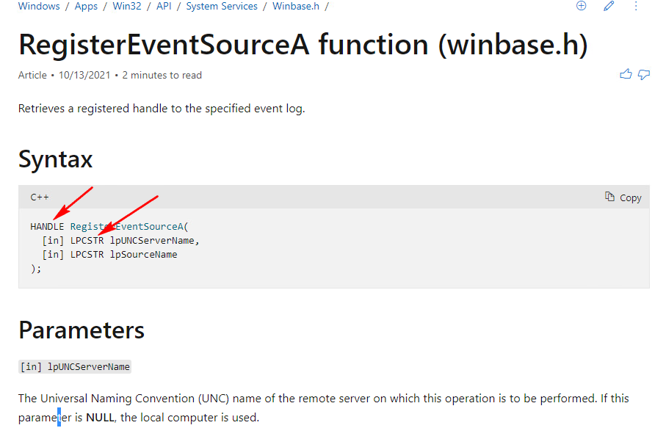Click the [in] lpUNCServerName parameter label

tap(75, 367)
